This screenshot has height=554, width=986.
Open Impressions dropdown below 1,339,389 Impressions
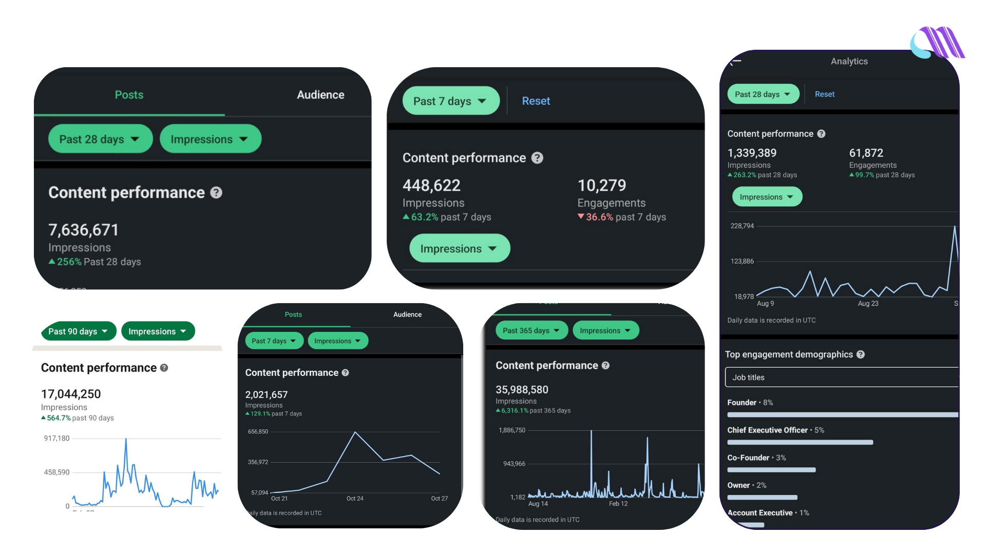click(767, 197)
